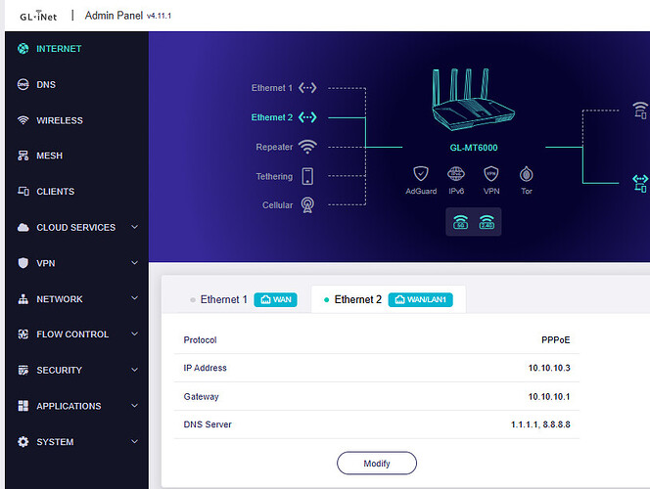Screen dimensions: 650x489
Task: Click the cloud icon beside CLOUD SERVICES
Action: click(x=23, y=227)
